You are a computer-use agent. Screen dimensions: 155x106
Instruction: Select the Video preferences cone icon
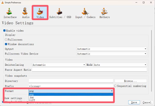click(x=40, y=11)
